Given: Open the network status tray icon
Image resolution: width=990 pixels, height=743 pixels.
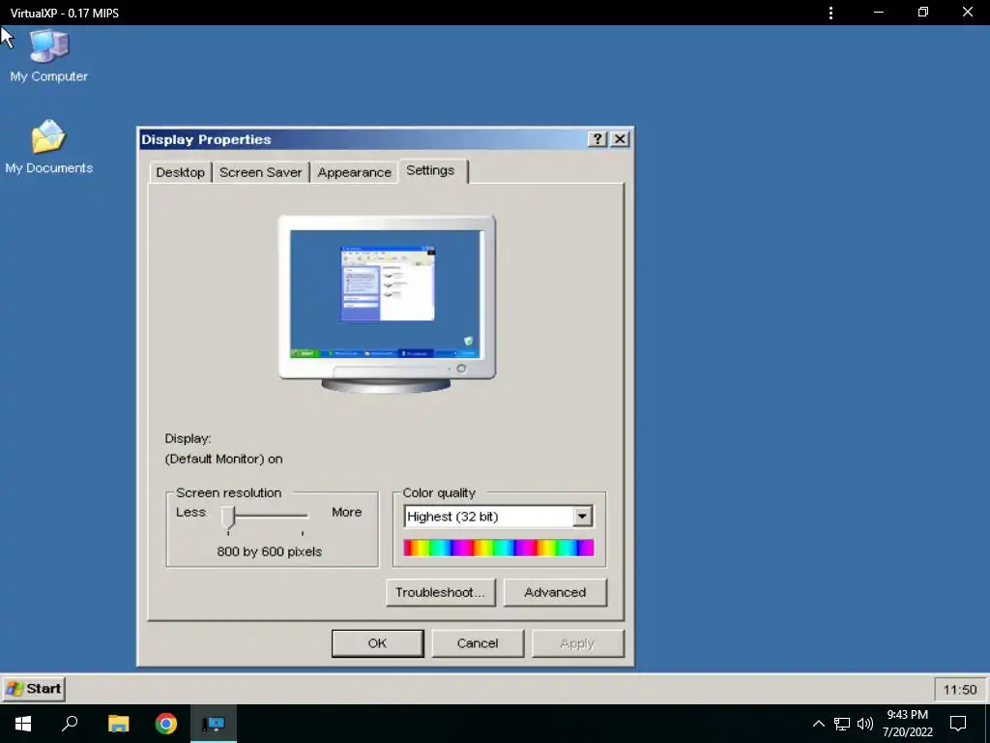Looking at the screenshot, I should (842, 724).
